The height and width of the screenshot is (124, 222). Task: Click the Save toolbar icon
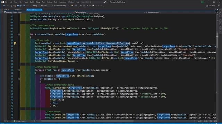(x=18, y=6)
